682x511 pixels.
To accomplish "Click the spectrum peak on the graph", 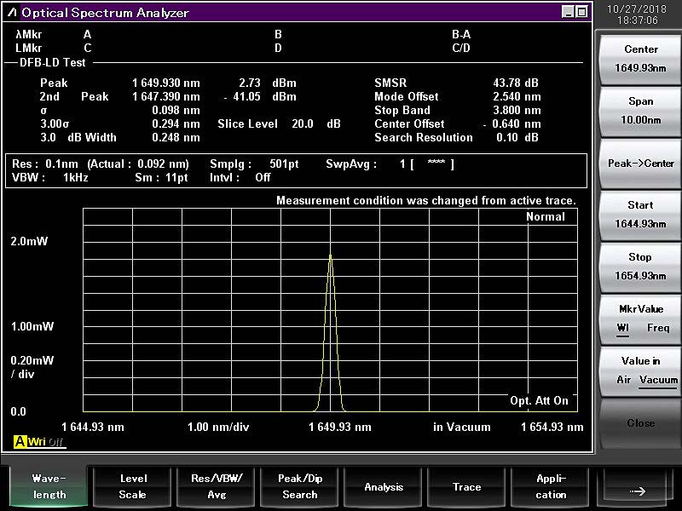I will (x=331, y=256).
